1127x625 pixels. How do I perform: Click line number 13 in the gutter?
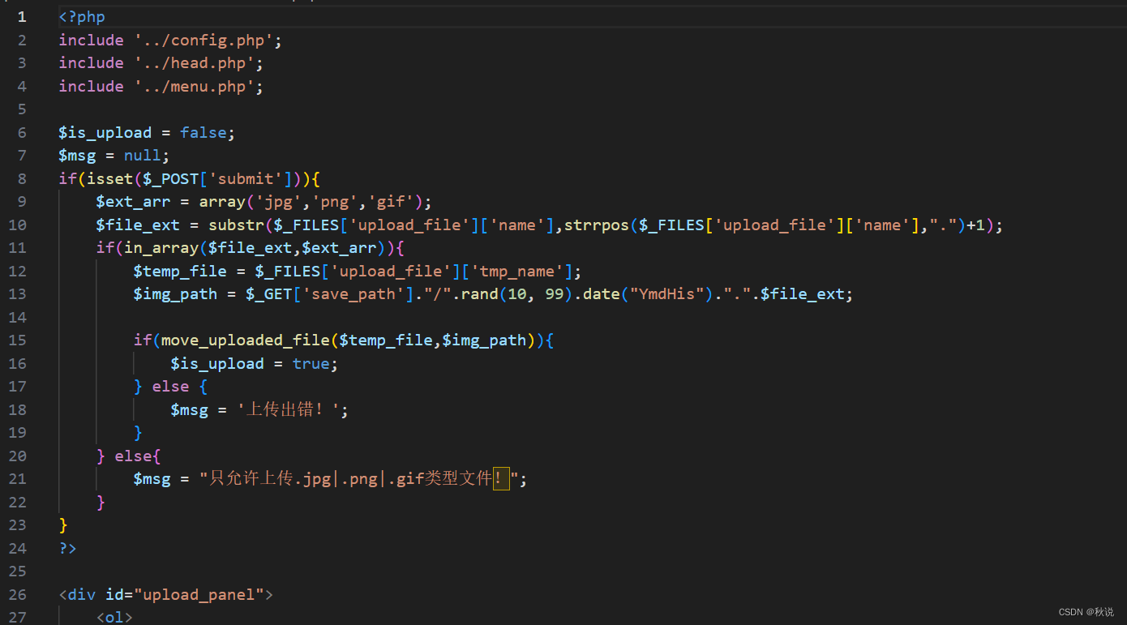[18, 293]
